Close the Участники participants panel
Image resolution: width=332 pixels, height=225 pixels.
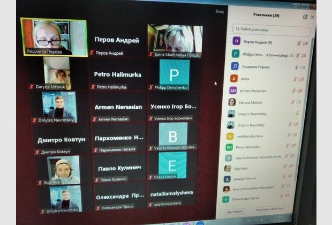tap(312, 17)
